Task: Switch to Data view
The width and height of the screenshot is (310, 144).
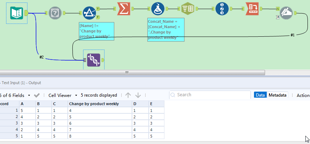Action: pyautogui.click(x=260, y=95)
